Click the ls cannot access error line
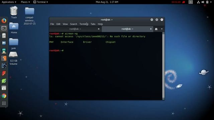 (x=97, y=36)
